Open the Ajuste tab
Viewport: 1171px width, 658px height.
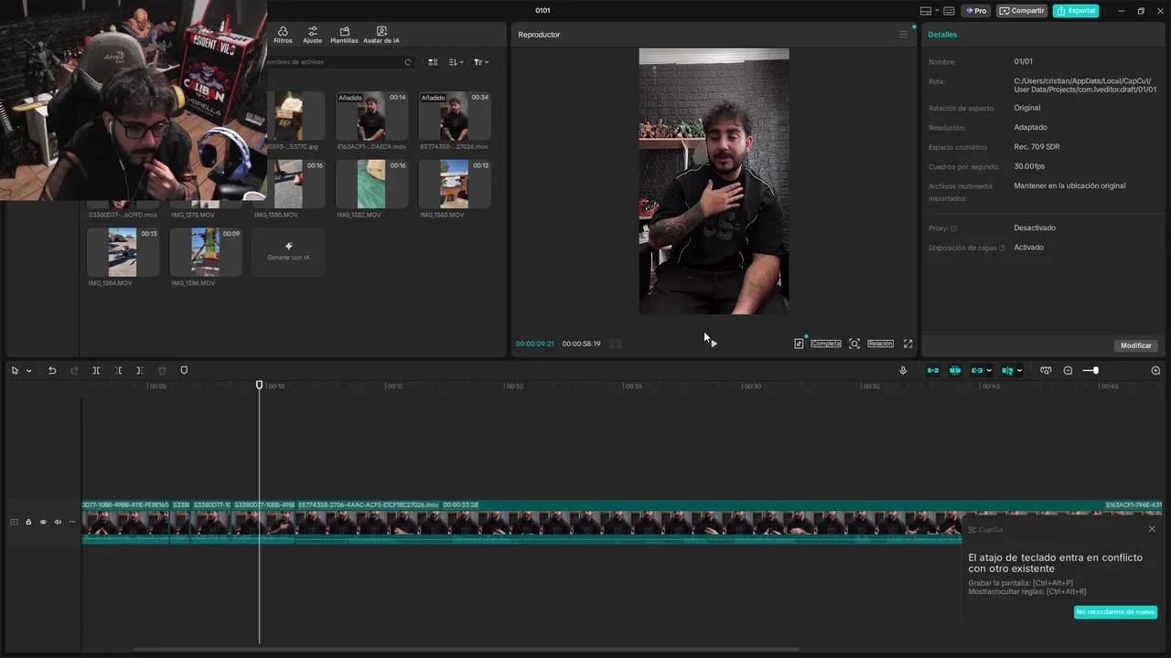pos(313,35)
